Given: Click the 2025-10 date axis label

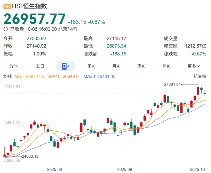Looking at the screenshot, I should 198,169.
